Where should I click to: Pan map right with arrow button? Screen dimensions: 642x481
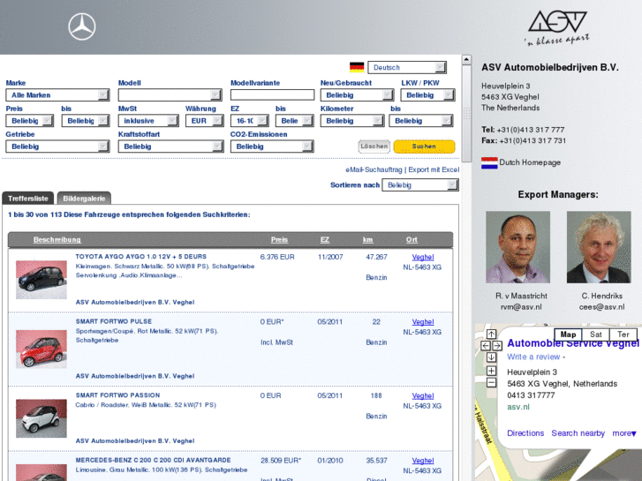[497, 346]
